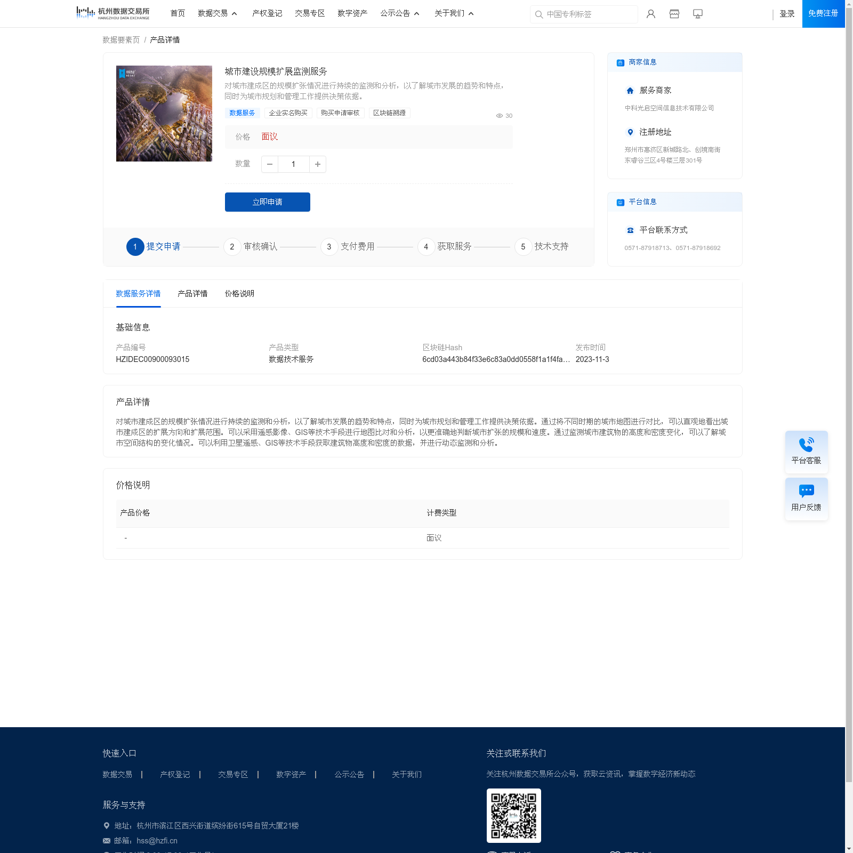Open 用户反馈 chat feedback widget

[807, 498]
